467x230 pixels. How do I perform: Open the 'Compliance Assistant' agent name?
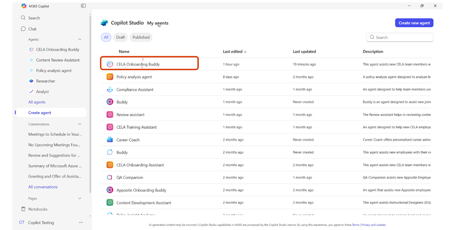(x=135, y=89)
